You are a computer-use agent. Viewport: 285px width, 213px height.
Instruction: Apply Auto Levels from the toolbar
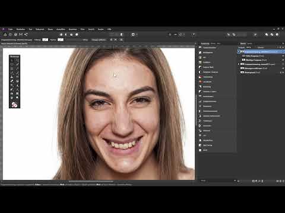click(x=61, y=34)
